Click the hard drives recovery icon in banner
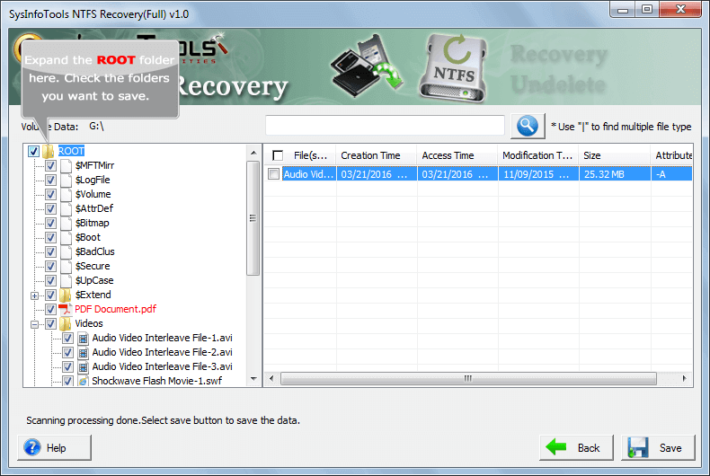The width and height of the screenshot is (710, 476). [367, 66]
